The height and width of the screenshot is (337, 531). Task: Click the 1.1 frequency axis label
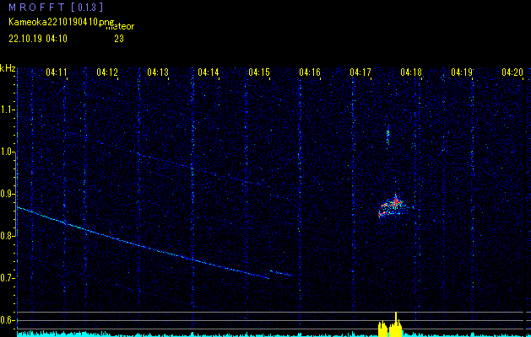click(x=8, y=110)
